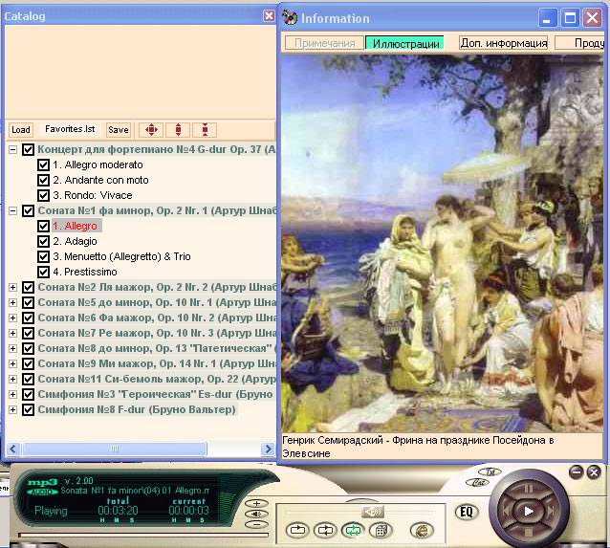Select the Соната №11 Си-бемоль мажор entry
The image size is (610, 548).
(157, 379)
